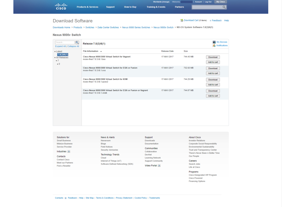The height and width of the screenshot is (207, 282).
Task: Open the My Cisco tab
Action: coord(221,2)
